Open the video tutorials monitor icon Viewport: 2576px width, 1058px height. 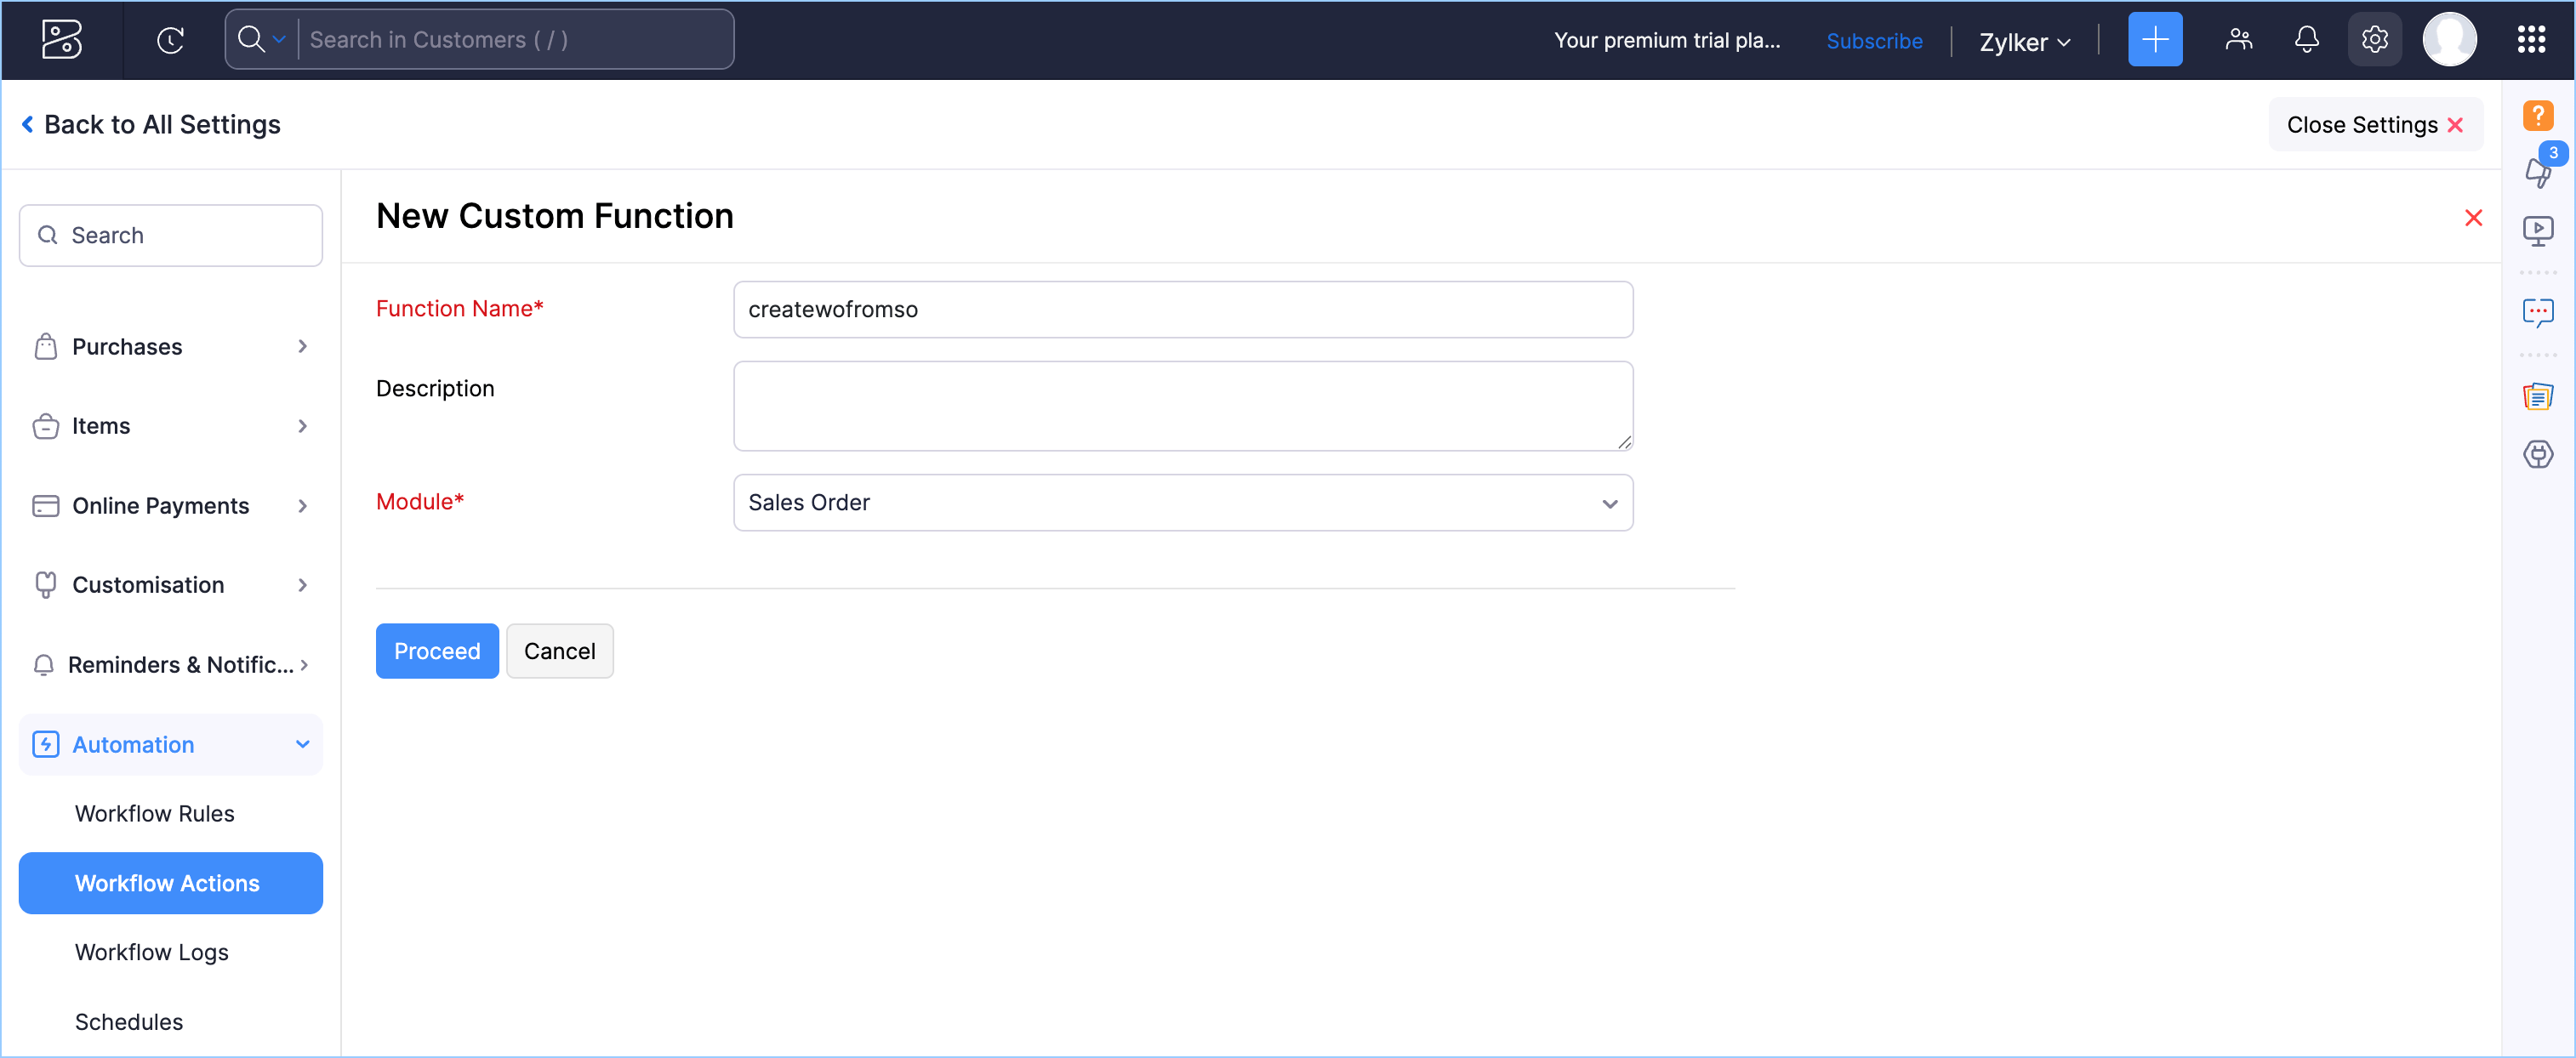pyautogui.click(x=2537, y=231)
